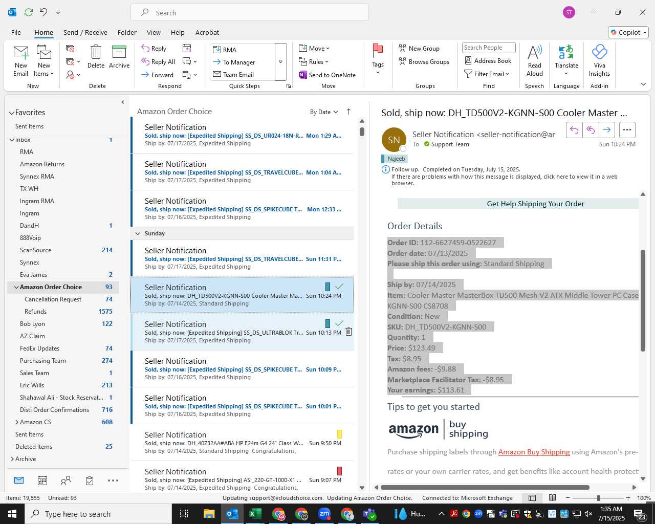Open the Acrobat tab

tap(207, 32)
